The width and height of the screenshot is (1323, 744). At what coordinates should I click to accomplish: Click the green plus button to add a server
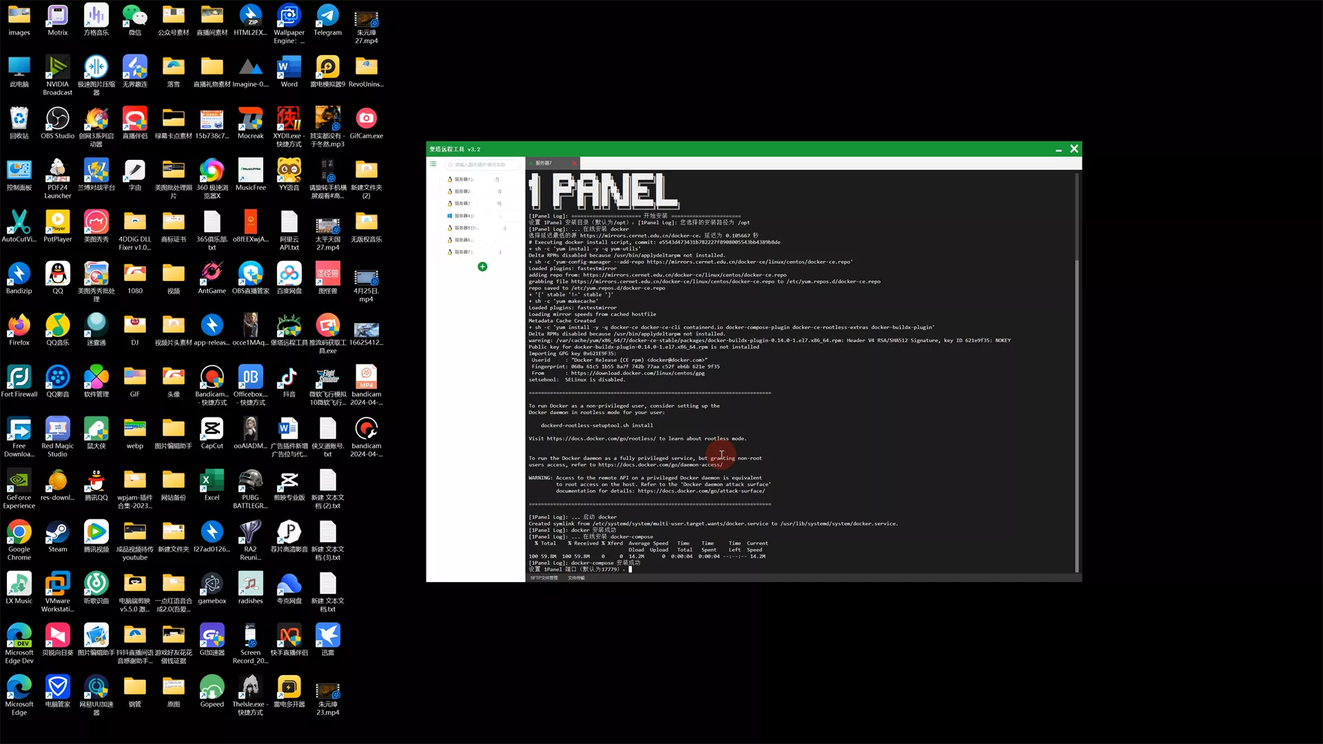(482, 267)
